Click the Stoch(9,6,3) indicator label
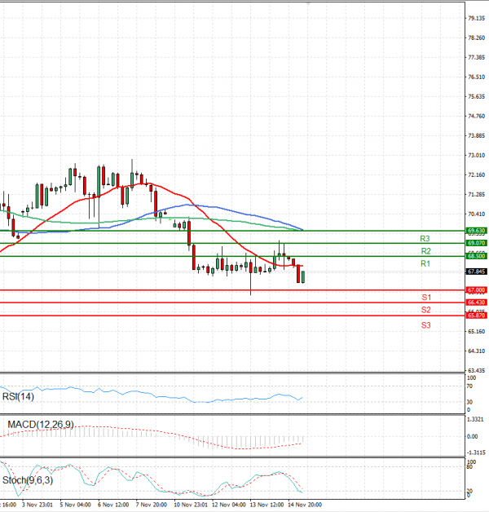The image size is (489, 512). pyautogui.click(x=28, y=480)
